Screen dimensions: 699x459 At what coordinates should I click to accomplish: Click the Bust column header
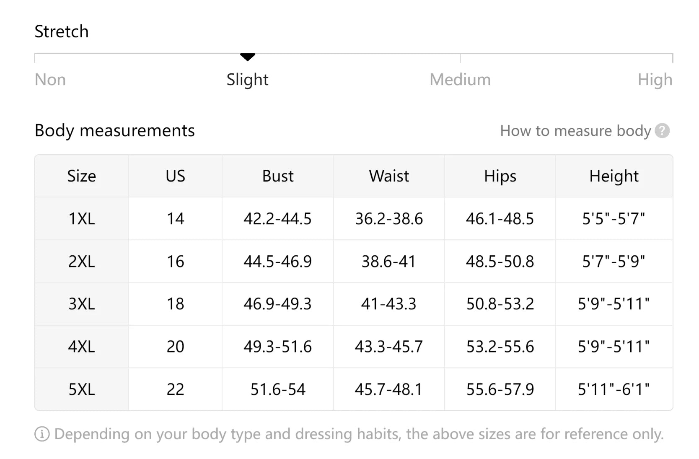[278, 176]
